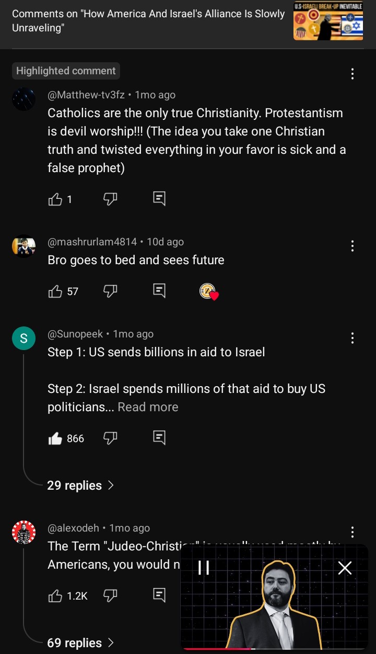
Task: Open the video thumbnail in the header
Action: click(328, 21)
